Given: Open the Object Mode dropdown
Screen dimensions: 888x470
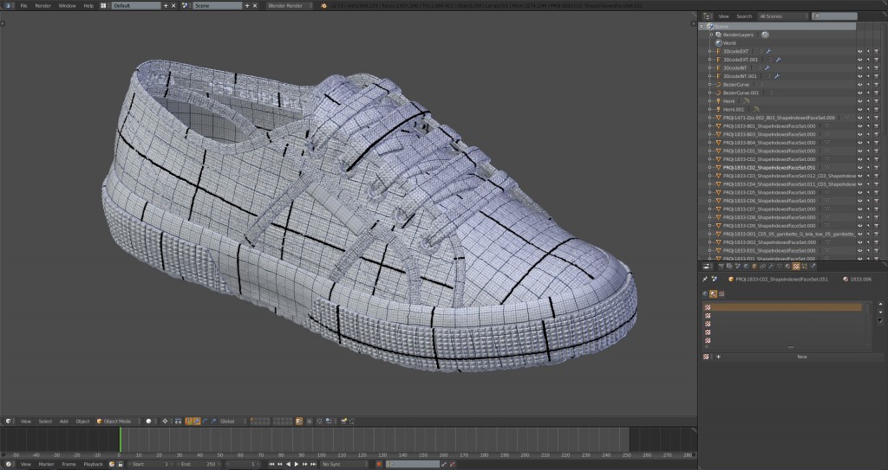Looking at the screenshot, I should [117, 422].
